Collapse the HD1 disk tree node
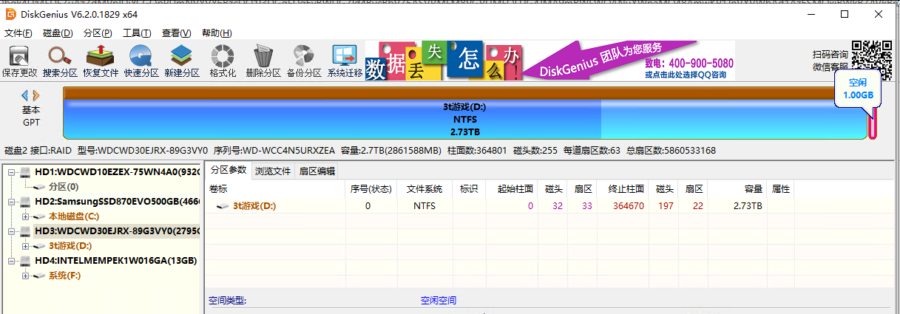This screenshot has width=900, height=314. [11, 172]
